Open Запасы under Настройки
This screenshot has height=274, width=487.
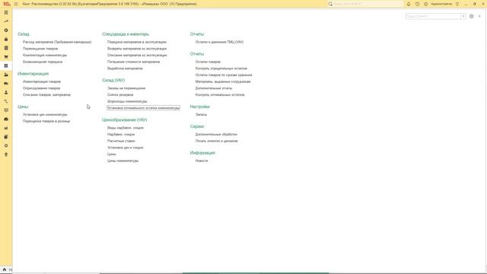(x=201, y=115)
